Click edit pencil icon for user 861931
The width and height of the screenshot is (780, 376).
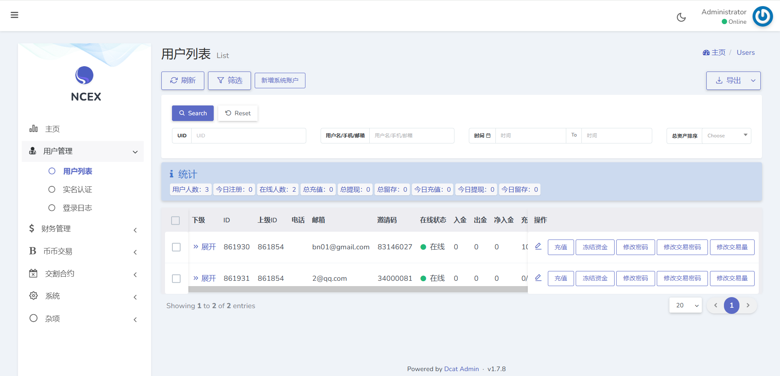pyautogui.click(x=538, y=278)
